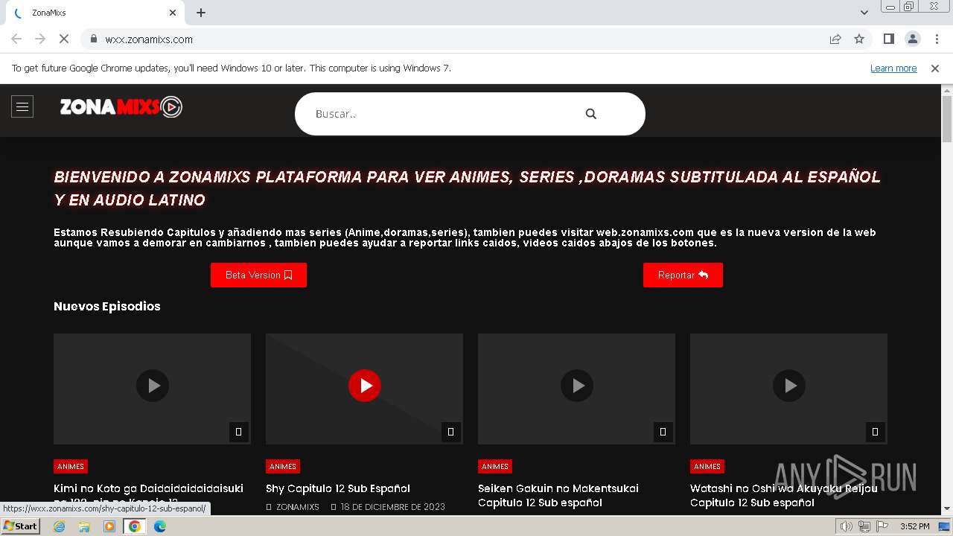Screen dimensions: 953x536
Task: Open Watashi no Oshi wa Akuyaku Reijou title
Action: click(784, 495)
